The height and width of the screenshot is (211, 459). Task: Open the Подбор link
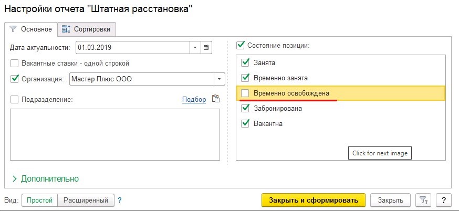pyautogui.click(x=194, y=100)
